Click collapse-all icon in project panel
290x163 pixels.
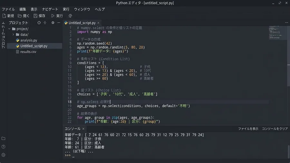45,23
